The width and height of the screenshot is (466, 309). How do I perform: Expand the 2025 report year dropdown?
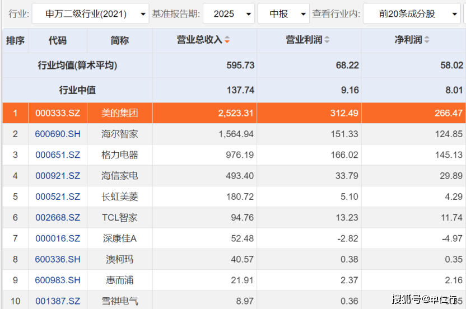click(x=228, y=13)
